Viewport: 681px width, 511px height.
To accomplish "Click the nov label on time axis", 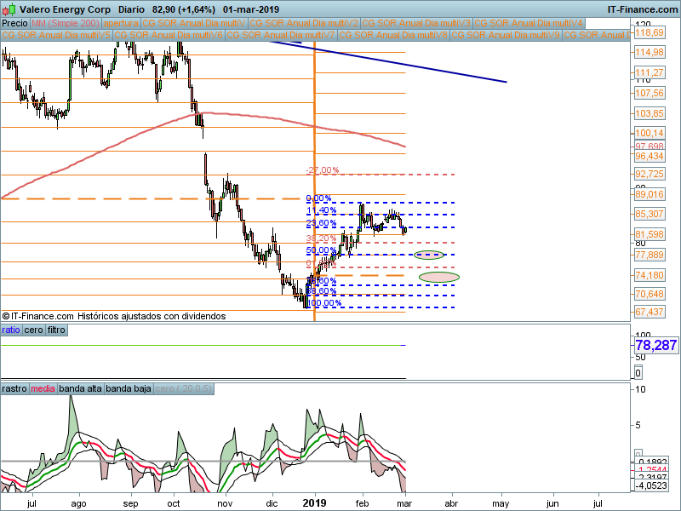I will [225, 503].
